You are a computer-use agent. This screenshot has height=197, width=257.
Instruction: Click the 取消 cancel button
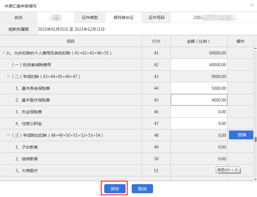(142, 189)
